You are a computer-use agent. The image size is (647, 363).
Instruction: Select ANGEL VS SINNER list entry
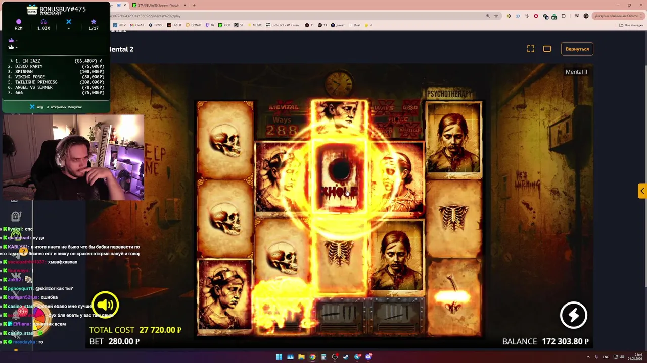pos(57,87)
